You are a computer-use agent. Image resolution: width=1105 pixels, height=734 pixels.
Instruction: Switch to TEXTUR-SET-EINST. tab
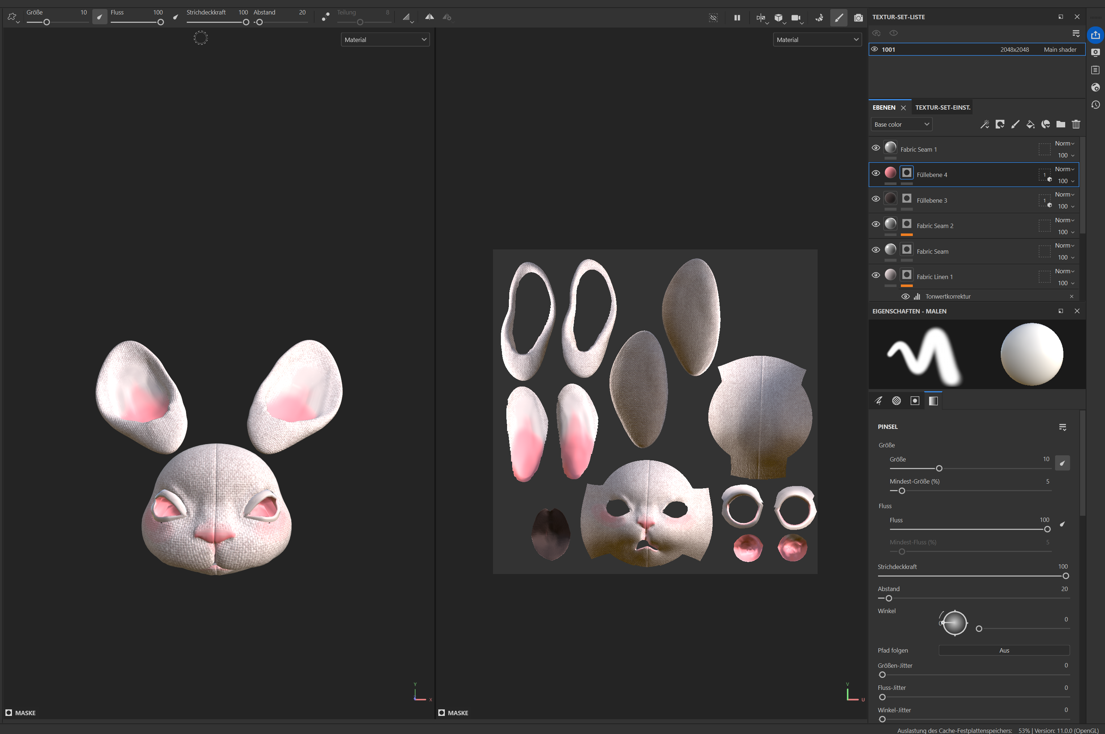[x=942, y=107]
